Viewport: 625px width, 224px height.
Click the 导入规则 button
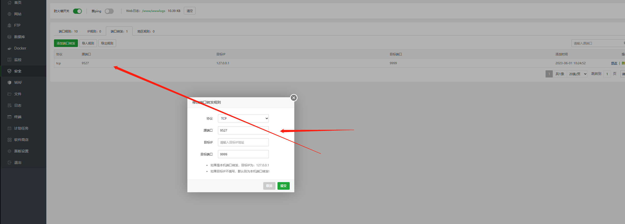[x=88, y=43]
